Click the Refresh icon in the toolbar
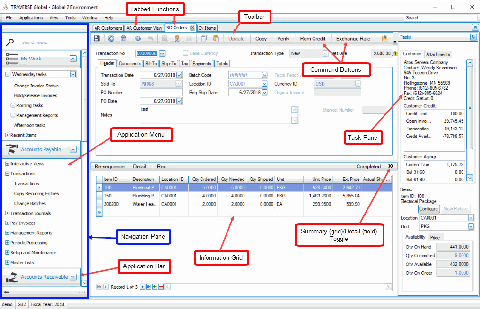Image resolution: width=480 pixels, height=309 pixels. click(x=138, y=39)
